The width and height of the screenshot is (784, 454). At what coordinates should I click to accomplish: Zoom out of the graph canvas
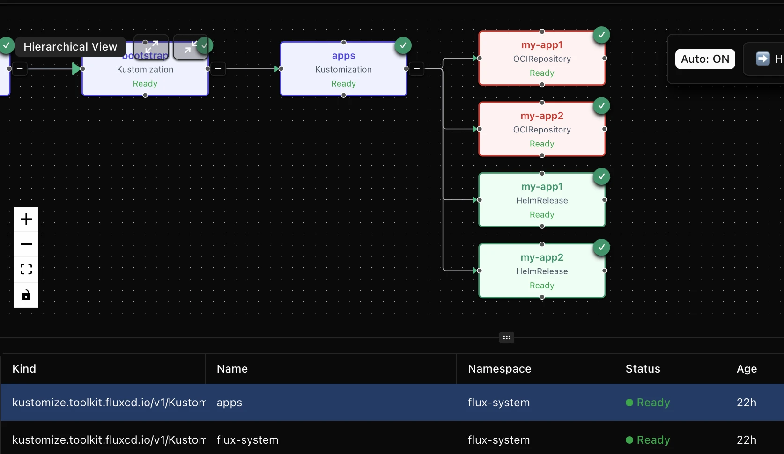click(x=26, y=244)
